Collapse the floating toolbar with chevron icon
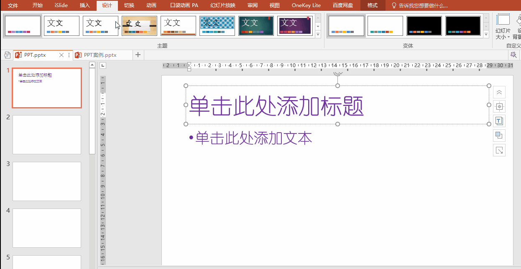Screen dimensions: 521x269 click(499, 92)
